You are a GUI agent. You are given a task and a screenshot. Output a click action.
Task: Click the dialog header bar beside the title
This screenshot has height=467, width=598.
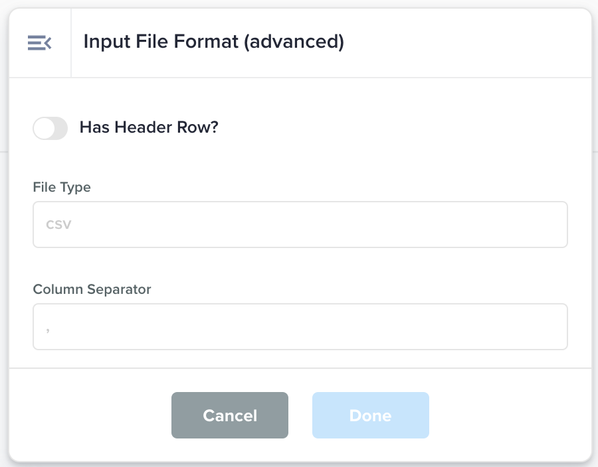pos(465,42)
